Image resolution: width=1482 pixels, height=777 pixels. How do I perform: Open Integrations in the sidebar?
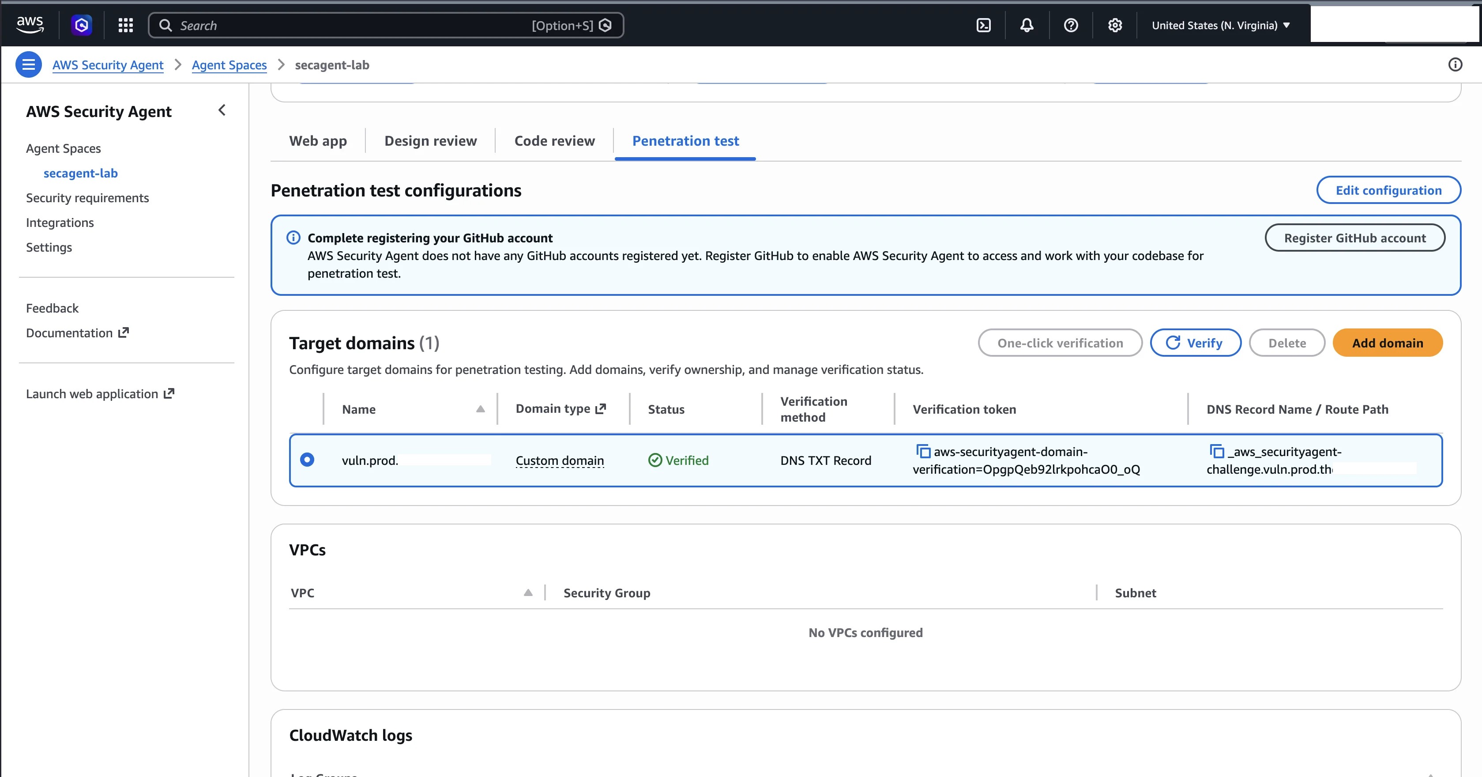60,223
